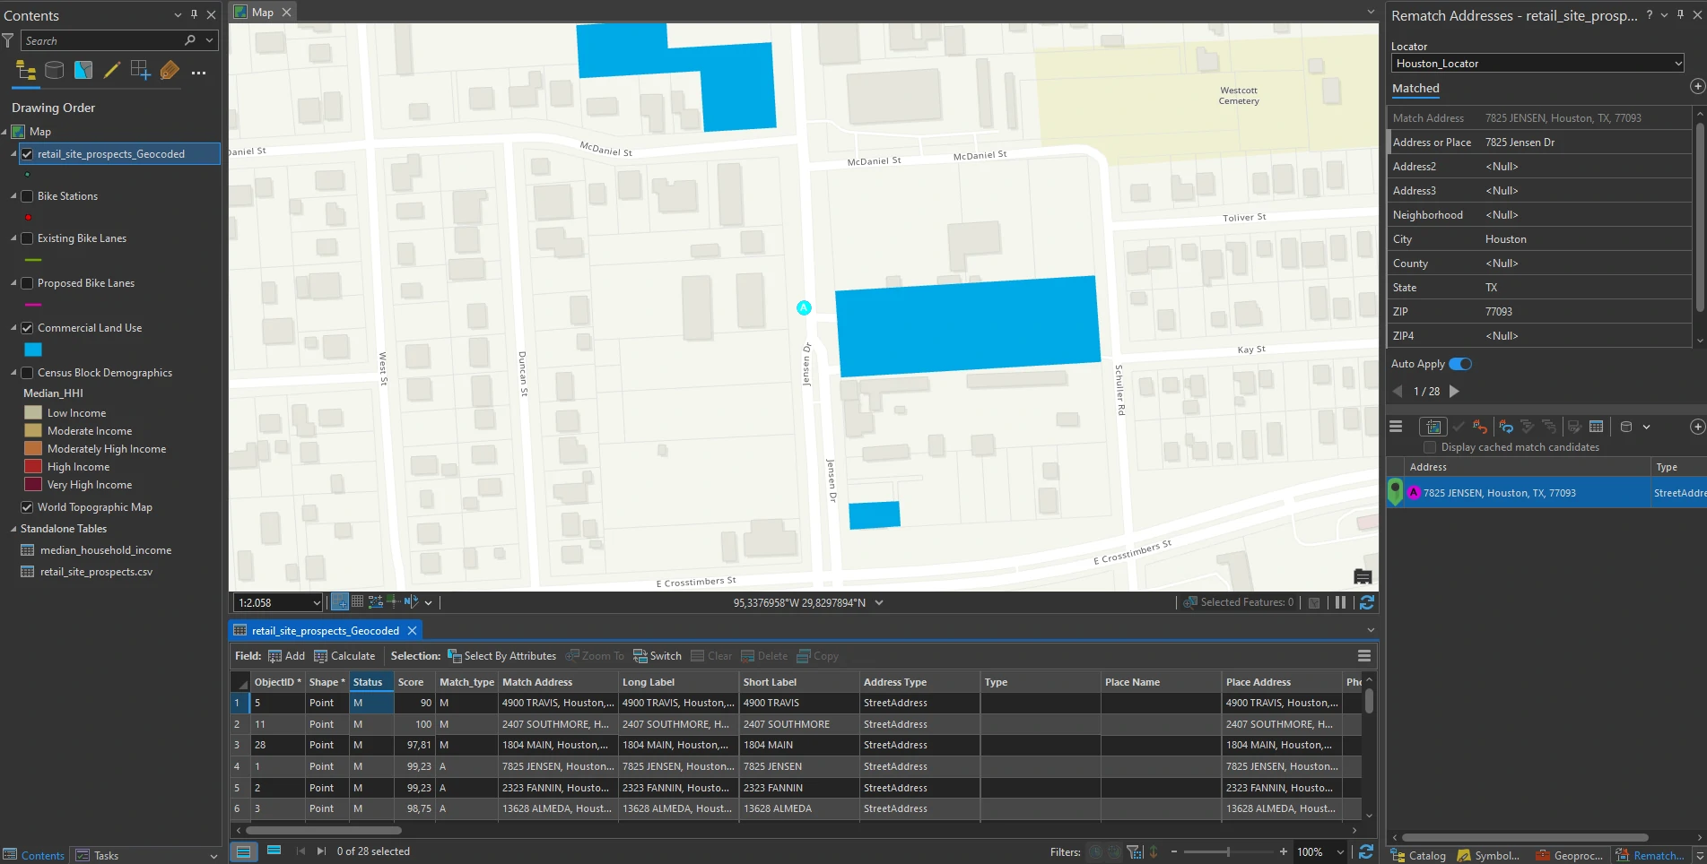The width and height of the screenshot is (1707, 864).
Task: Switch to the Map view tab
Action: 262,12
